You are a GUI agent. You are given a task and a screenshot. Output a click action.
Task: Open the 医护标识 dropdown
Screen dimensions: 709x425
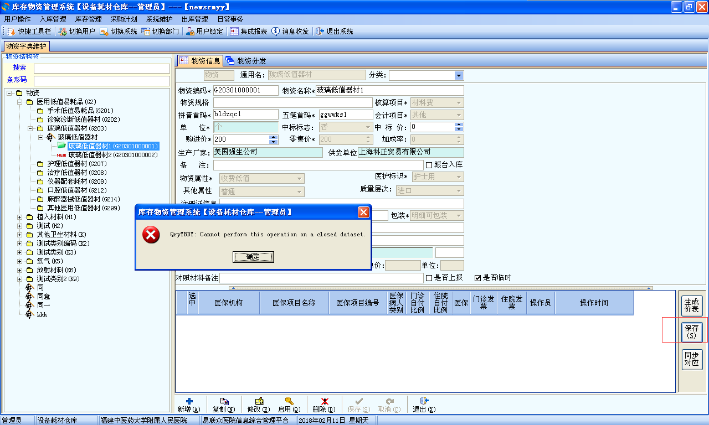tap(459, 177)
